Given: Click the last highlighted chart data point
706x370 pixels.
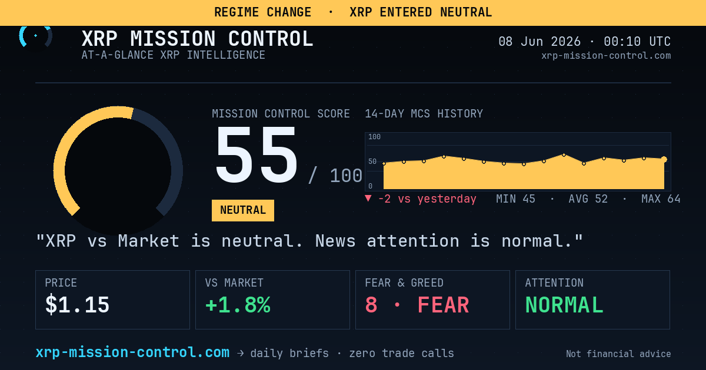Looking at the screenshot, I should pos(664,159).
